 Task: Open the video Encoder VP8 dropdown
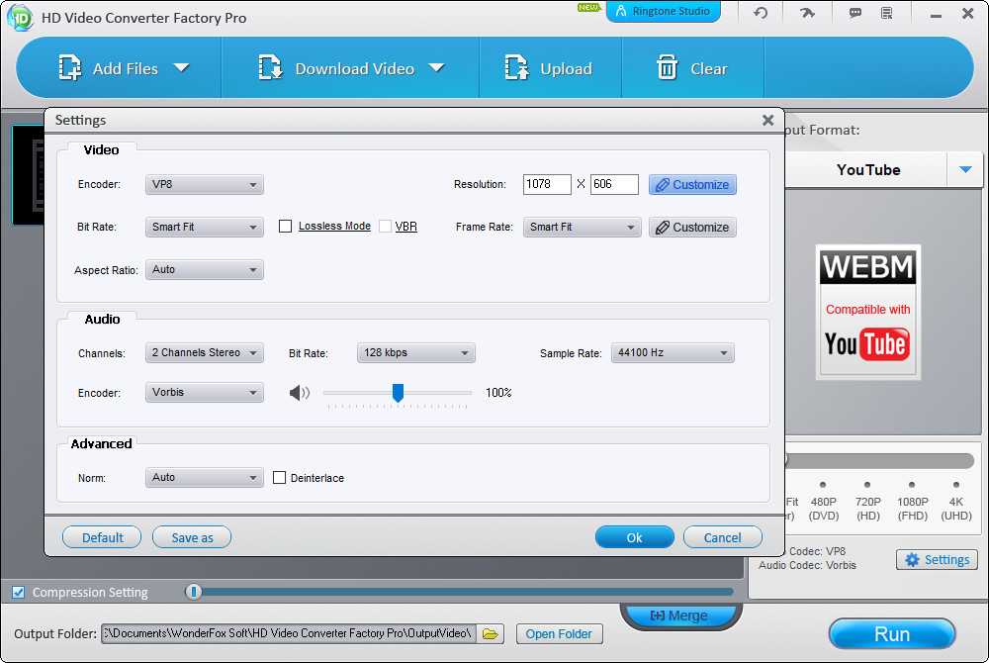tap(204, 185)
